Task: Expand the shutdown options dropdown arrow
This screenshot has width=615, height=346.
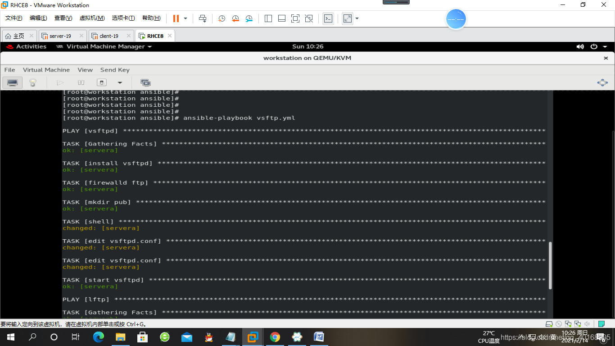Action: pos(120,82)
